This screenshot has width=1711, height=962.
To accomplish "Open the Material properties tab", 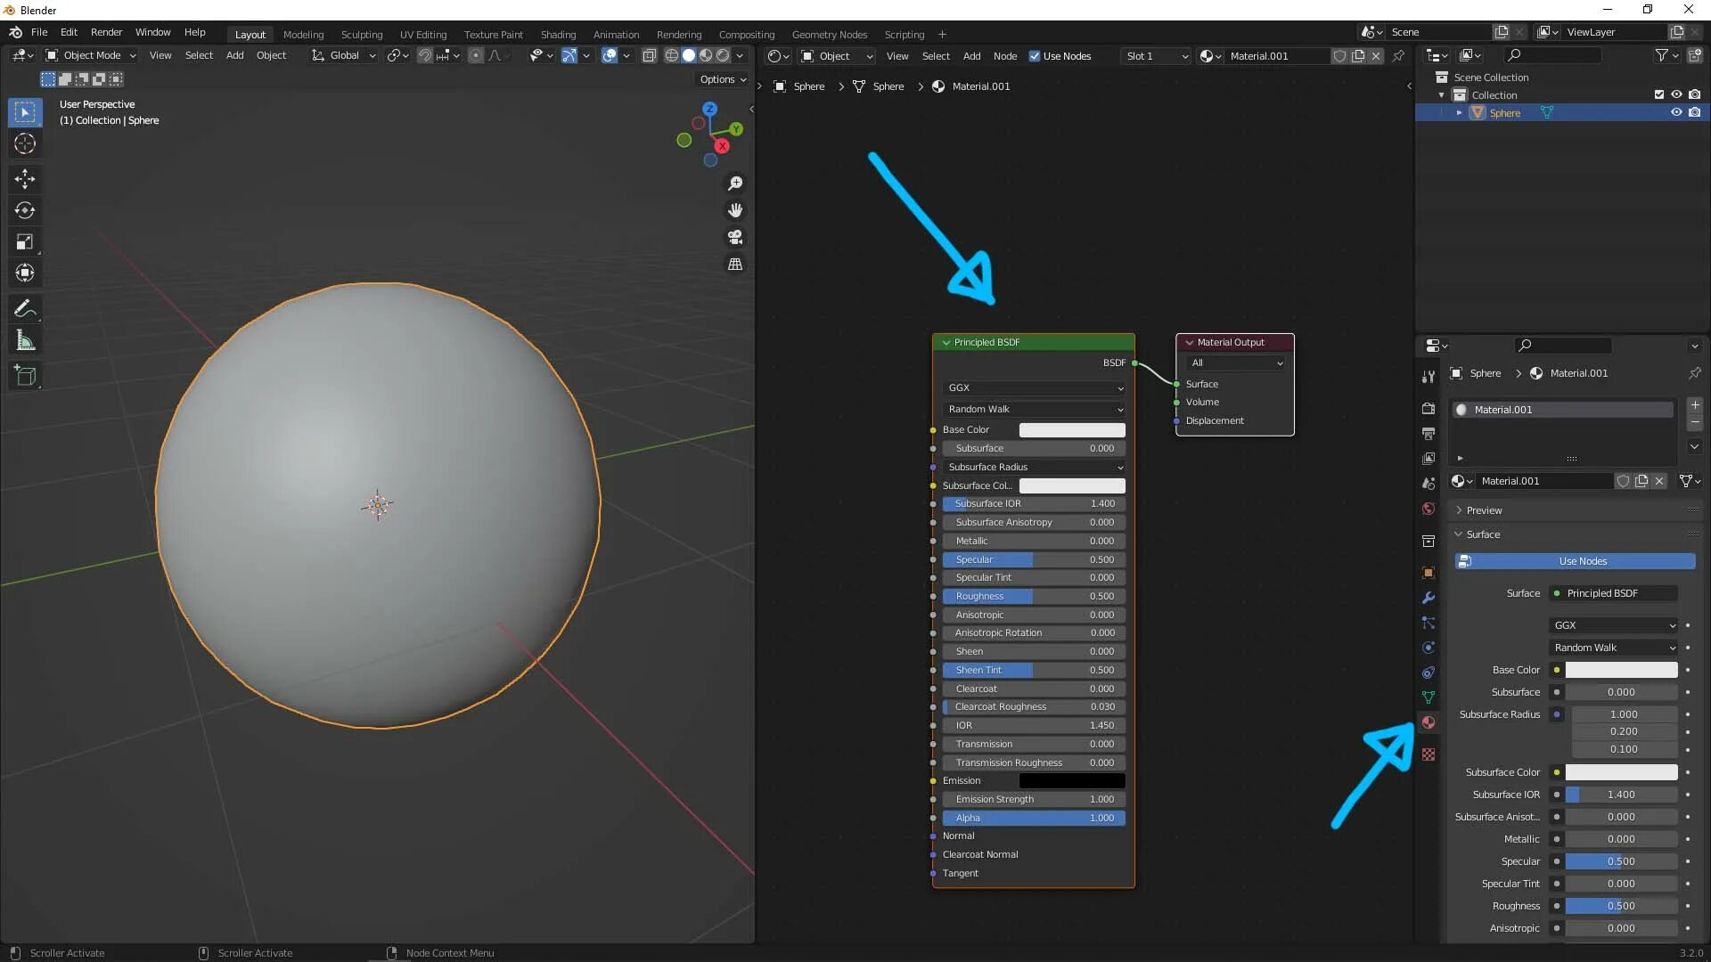I will pyautogui.click(x=1429, y=722).
